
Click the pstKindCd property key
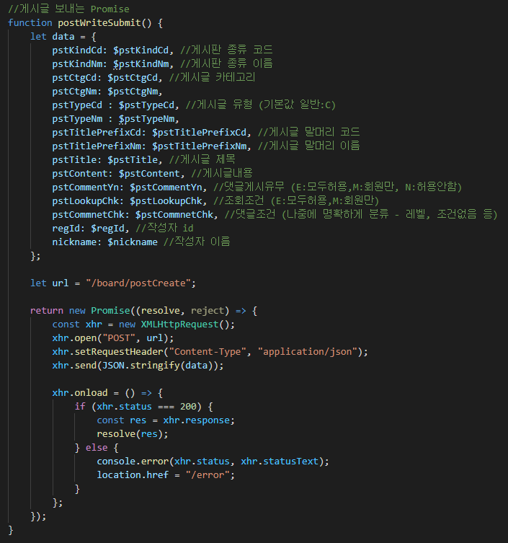tap(77, 50)
